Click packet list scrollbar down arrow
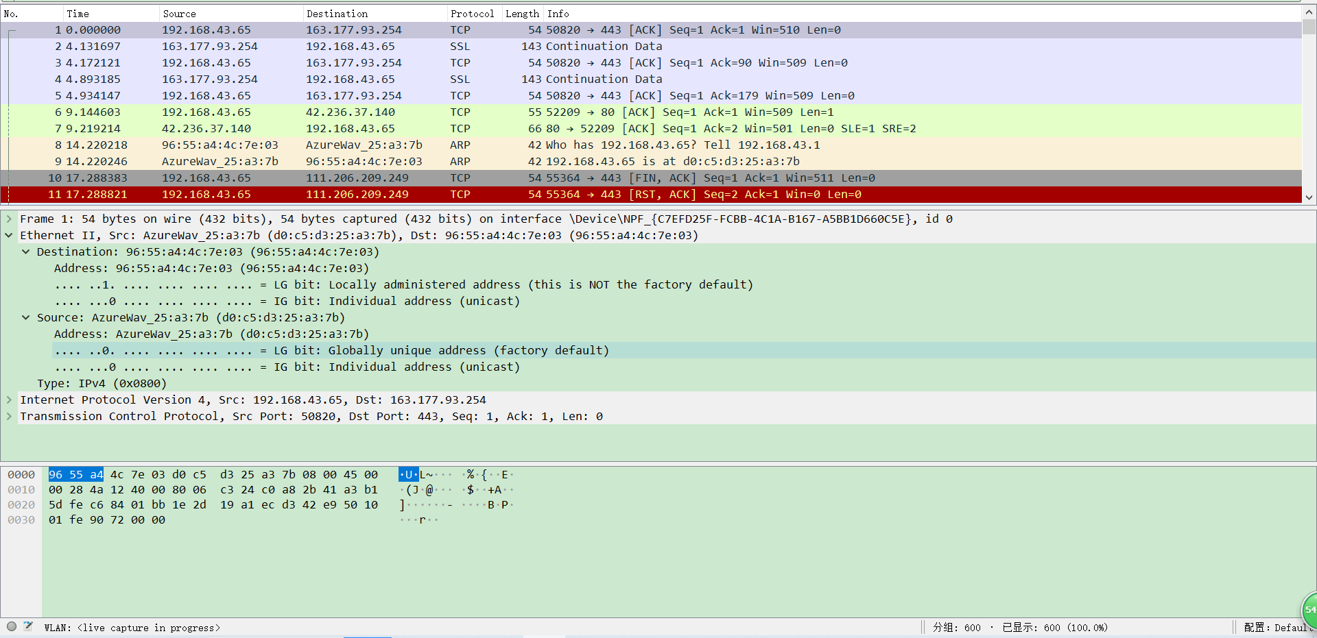Screen dimensions: 1317x638 (1309, 197)
